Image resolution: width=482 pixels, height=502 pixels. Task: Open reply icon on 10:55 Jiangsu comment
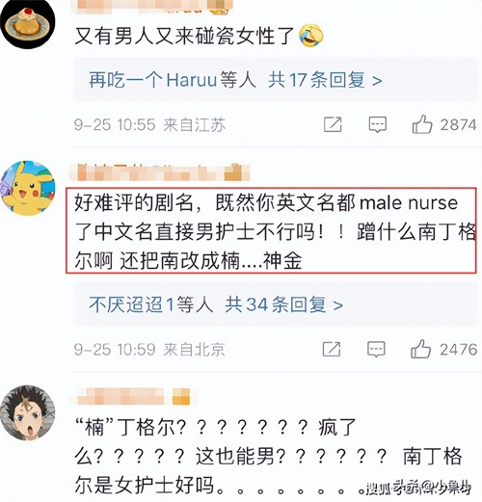click(x=377, y=124)
